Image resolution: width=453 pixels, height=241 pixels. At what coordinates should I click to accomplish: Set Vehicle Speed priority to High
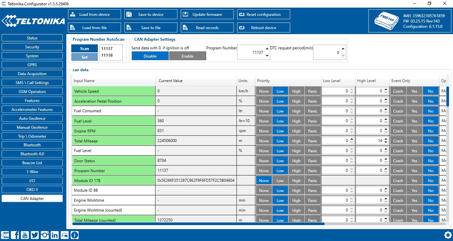pos(296,91)
